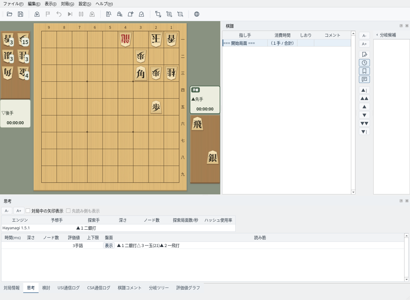Image resolution: width=410 pixels, height=300 pixels.
Task: Switch to the USI通信ログ tab
Action: (69, 288)
